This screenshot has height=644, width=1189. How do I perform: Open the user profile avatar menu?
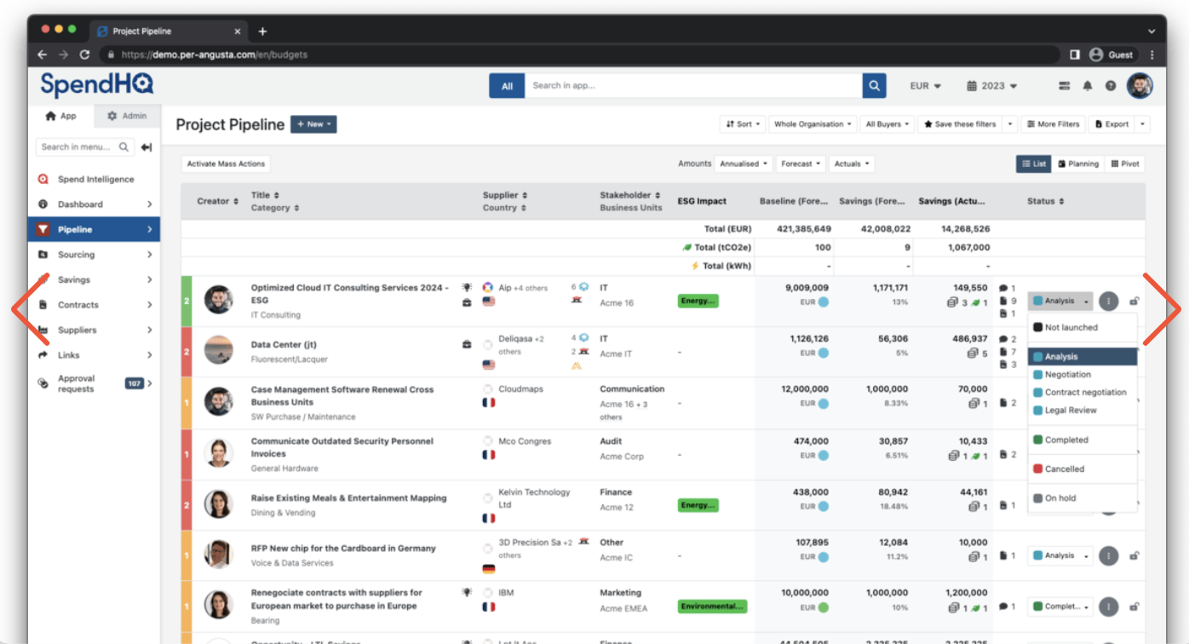tap(1140, 85)
